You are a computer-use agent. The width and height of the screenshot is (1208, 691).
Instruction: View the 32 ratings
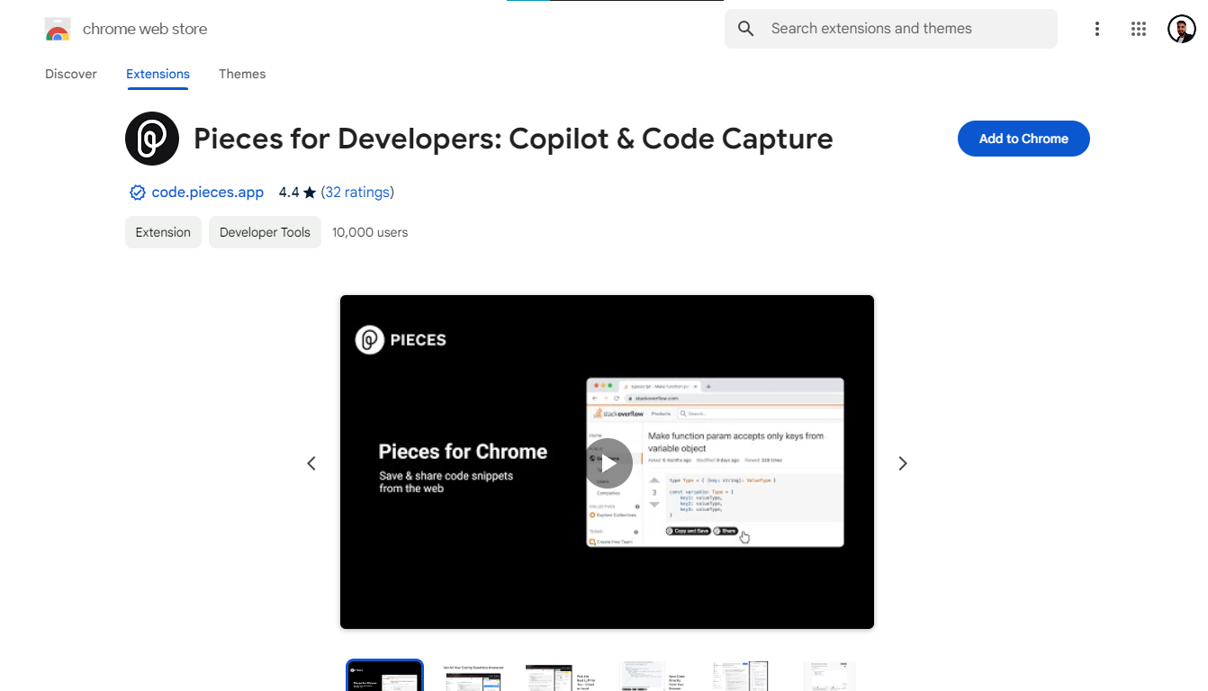(357, 192)
